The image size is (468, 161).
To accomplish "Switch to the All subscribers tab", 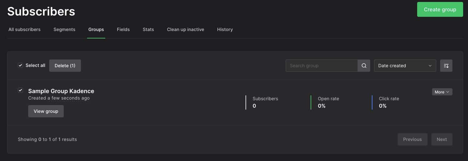I will click(x=25, y=29).
